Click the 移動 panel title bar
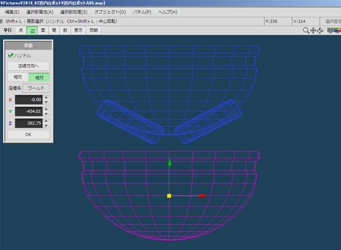 point(28,45)
